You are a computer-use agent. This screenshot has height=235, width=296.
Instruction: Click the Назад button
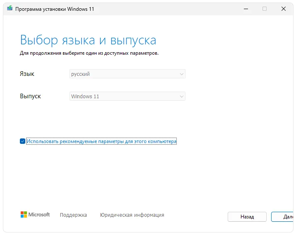(247, 217)
